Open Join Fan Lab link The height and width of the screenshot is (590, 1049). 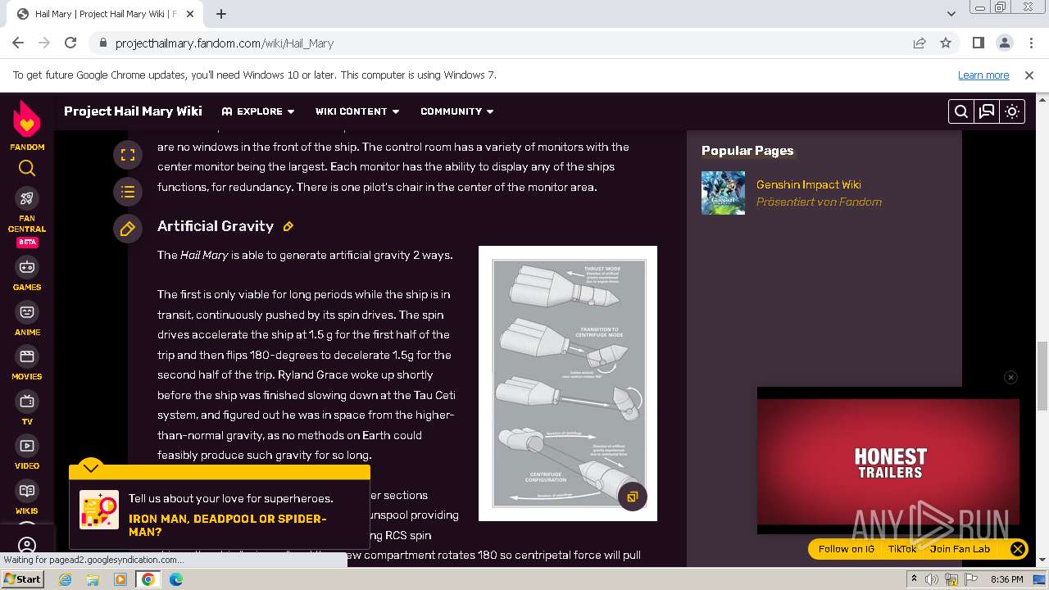coord(960,549)
